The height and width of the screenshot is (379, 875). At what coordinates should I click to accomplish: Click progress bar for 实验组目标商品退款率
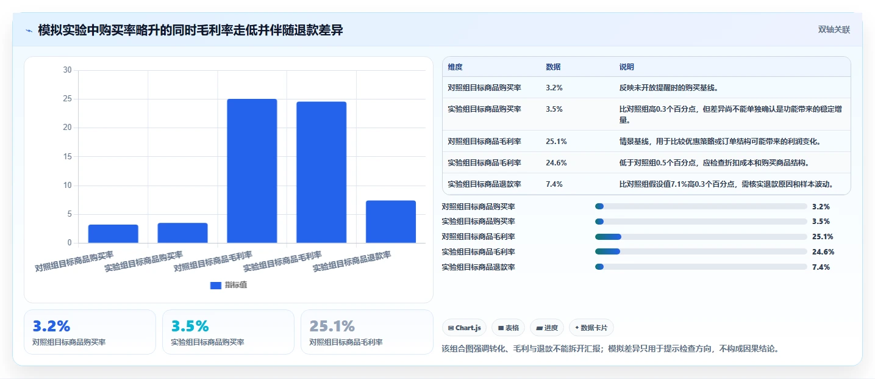point(701,267)
